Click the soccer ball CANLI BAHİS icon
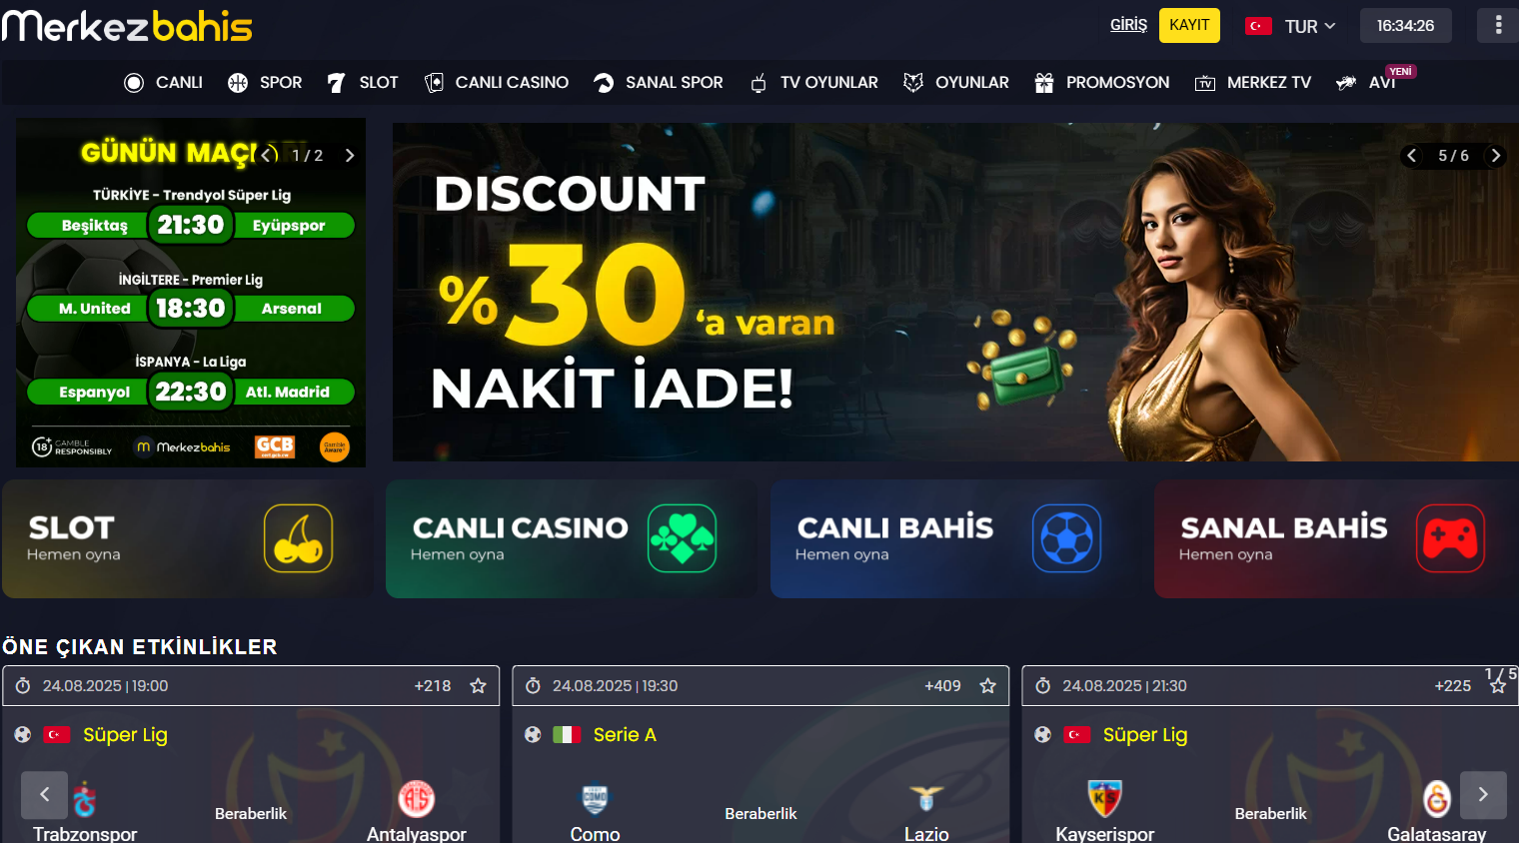The width and height of the screenshot is (1519, 843). point(1066,538)
